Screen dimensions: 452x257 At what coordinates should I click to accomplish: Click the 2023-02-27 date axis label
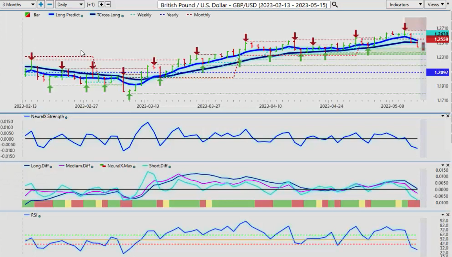[86, 106]
